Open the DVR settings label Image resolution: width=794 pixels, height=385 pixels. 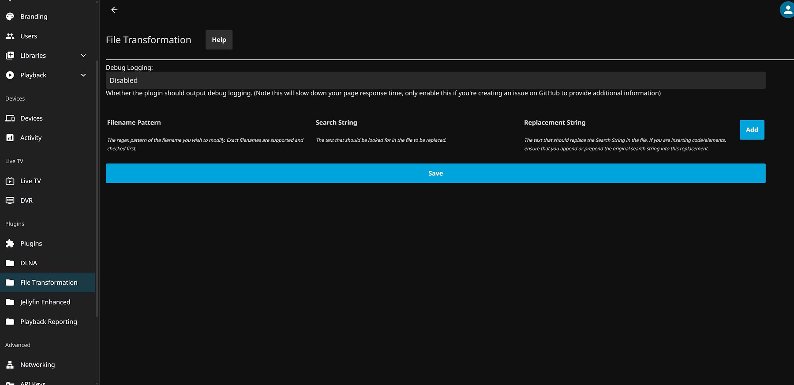click(26, 200)
